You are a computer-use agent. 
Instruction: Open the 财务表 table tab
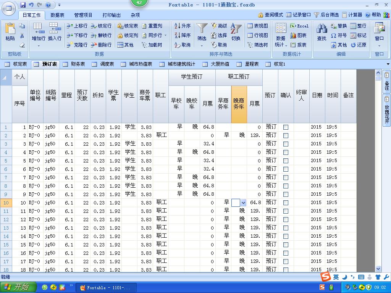74,64
